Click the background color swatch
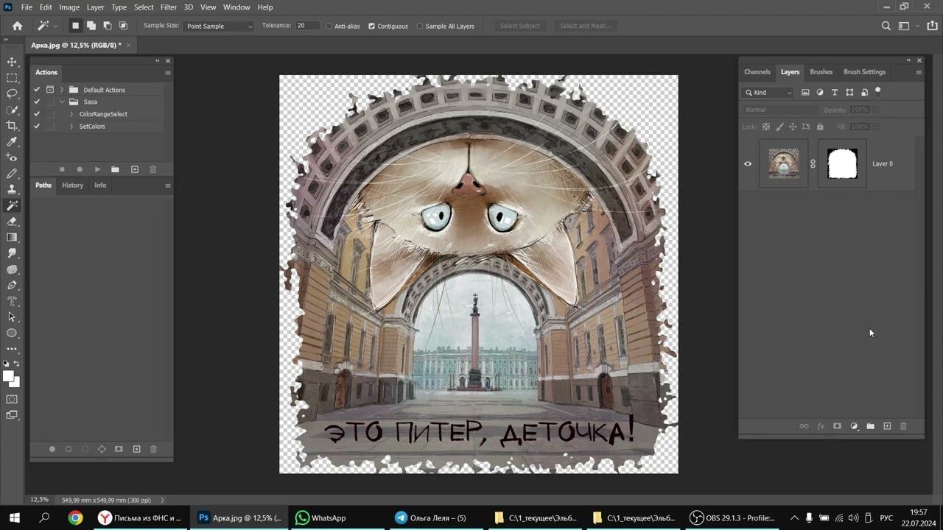The image size is (943, 530). 15,382
